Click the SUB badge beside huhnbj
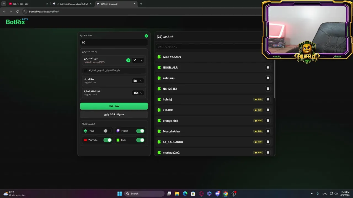Image resolution: width=353 pixels, height=198 pixels. point(258,99)
